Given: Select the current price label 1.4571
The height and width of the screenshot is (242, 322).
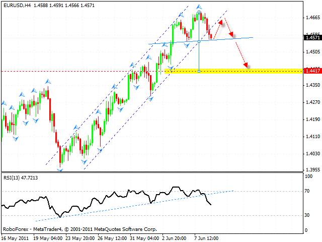Looking at the screenshot, I should [311, 37].
